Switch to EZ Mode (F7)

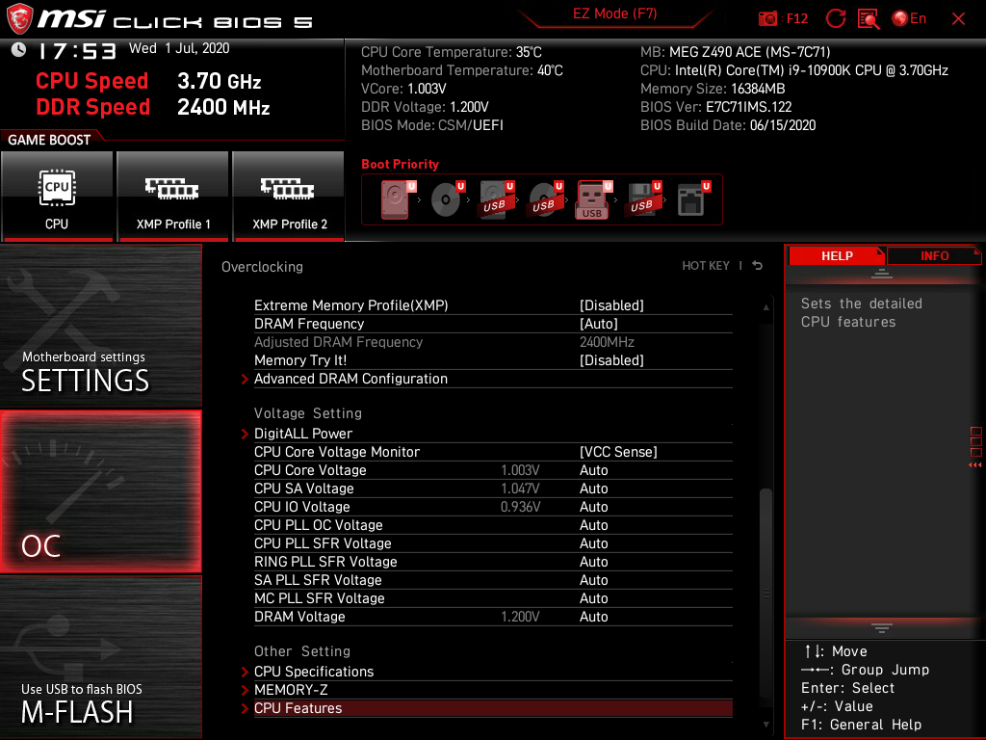[x=614, y=13]
